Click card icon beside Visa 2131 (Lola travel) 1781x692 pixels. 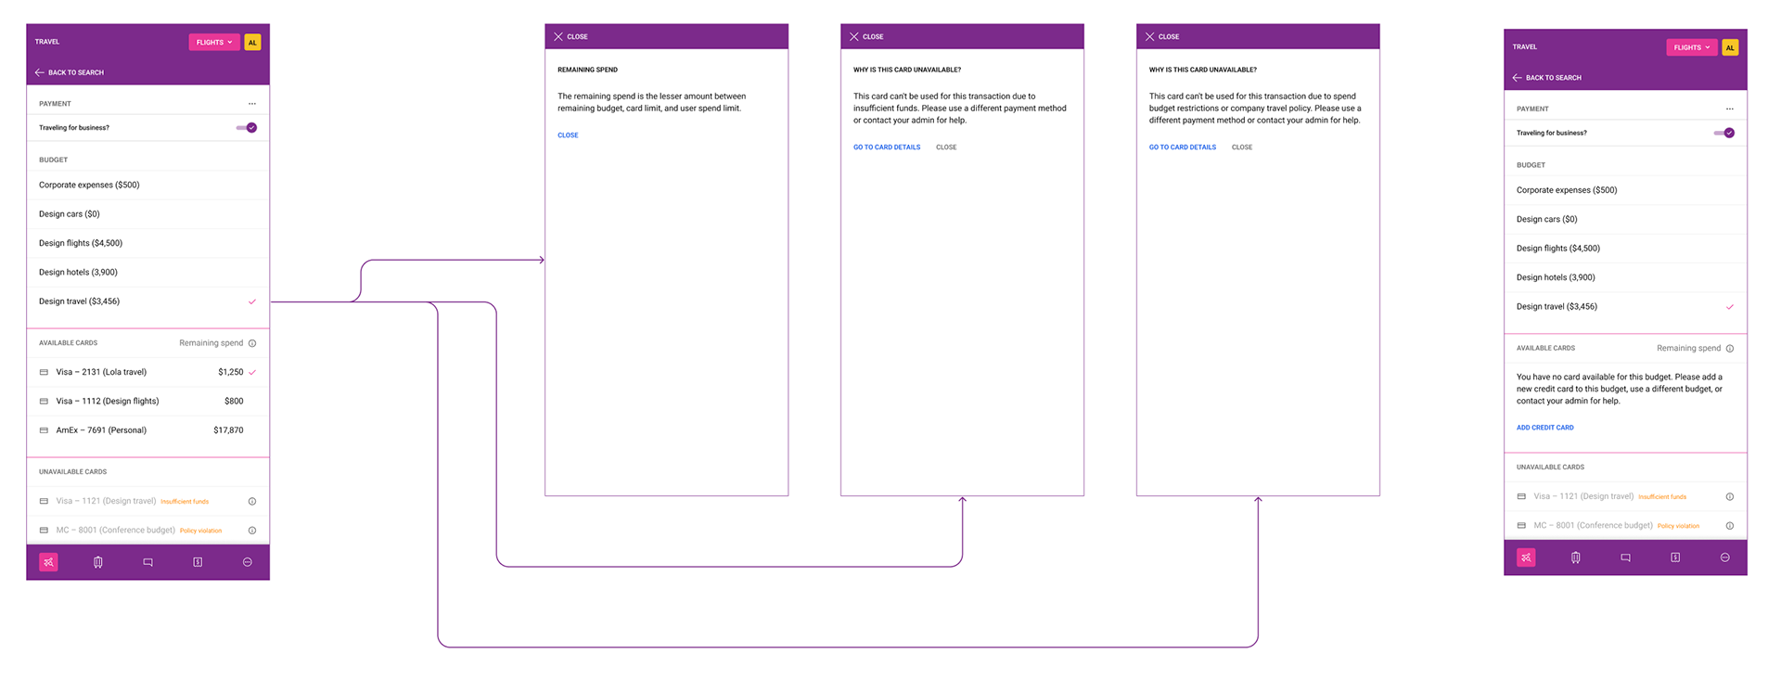[x=44, y=372]
